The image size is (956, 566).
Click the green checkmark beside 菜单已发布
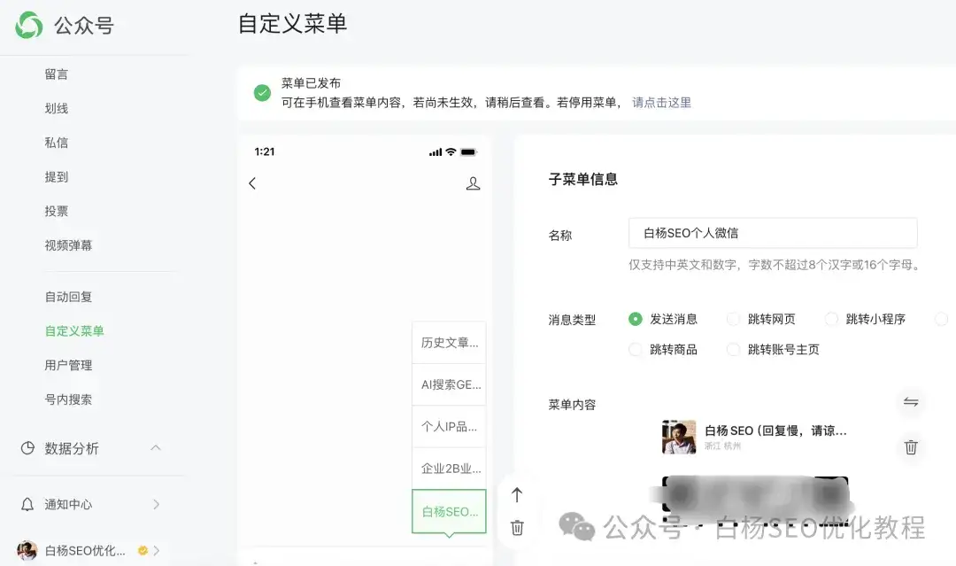tap(262, 93)
